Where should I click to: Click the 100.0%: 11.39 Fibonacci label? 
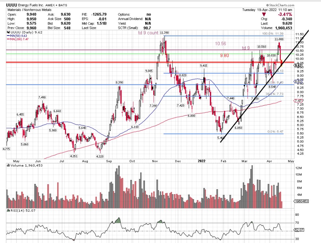tap(273, 34)
